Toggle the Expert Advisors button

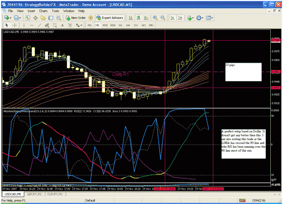coord(110,18)
